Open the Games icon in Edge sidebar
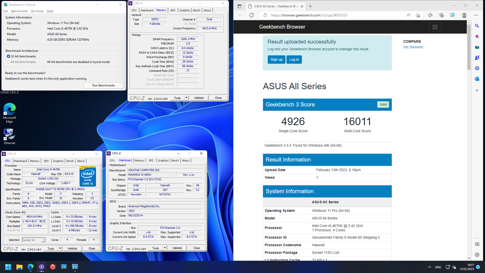485x273 pixels. 477,58
